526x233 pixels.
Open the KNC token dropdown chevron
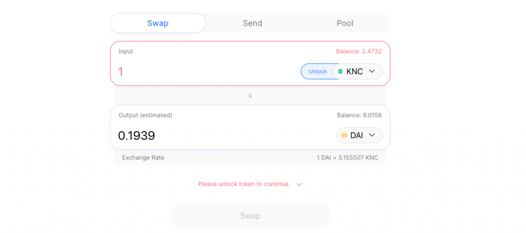(x=372, y=72)
